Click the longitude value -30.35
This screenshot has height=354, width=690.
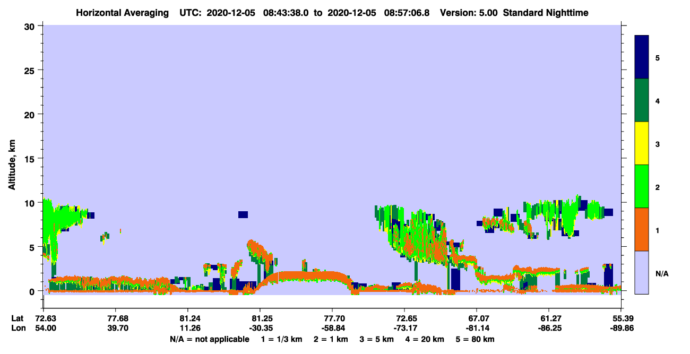[260, 328]
